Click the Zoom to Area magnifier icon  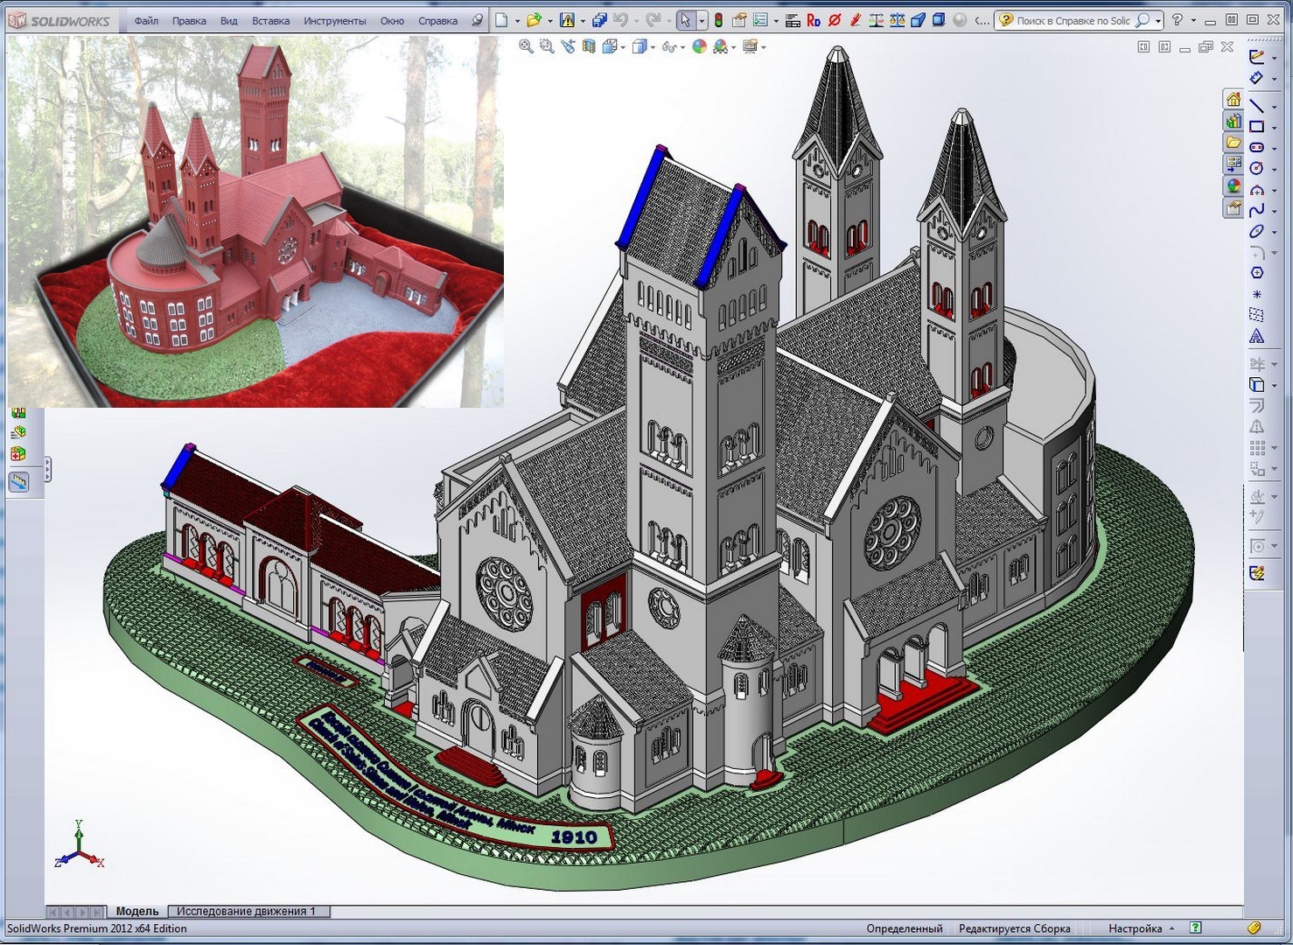click(547, 46)
